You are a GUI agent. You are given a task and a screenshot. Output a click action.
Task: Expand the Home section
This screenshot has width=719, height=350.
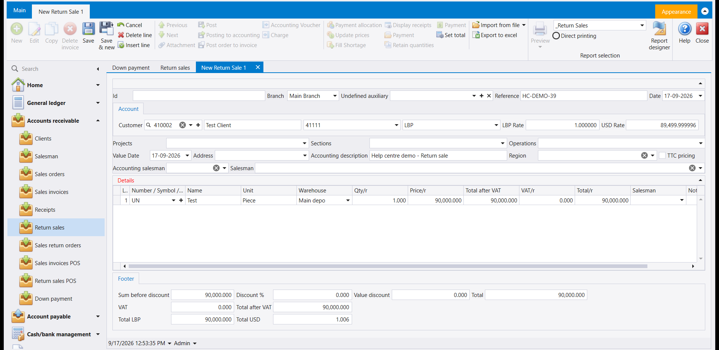(x=98, y=85)
